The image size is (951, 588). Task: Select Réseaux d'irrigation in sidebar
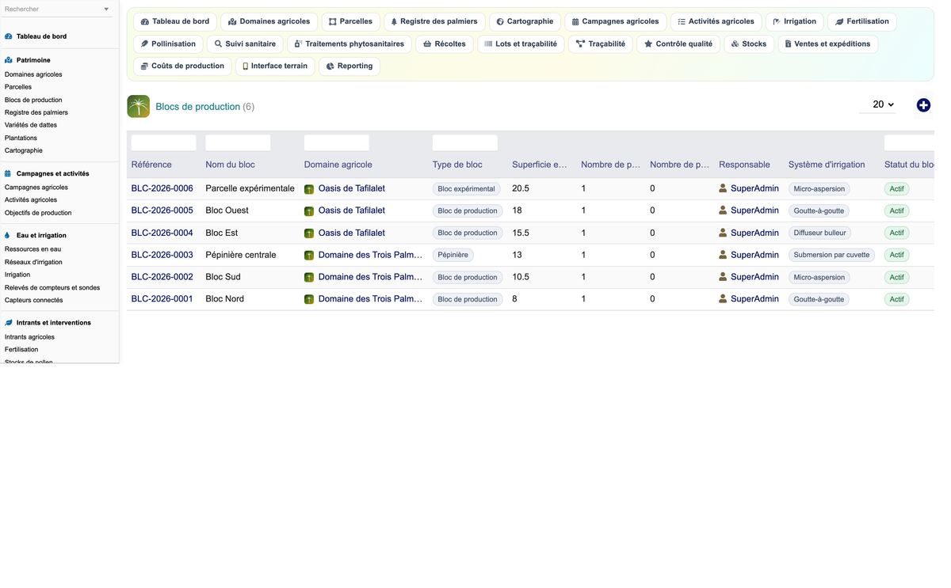click(x=33, y=262)
